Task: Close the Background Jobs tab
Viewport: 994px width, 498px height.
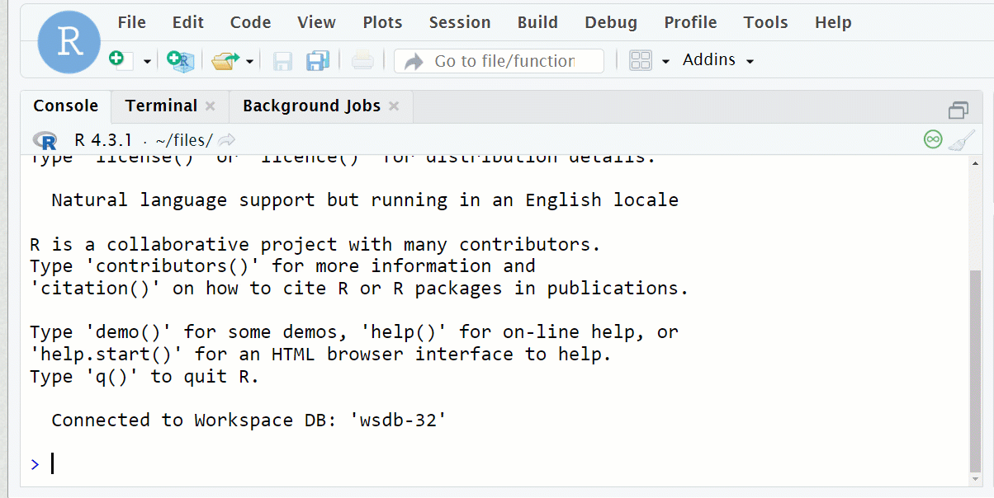Action: 394,106
